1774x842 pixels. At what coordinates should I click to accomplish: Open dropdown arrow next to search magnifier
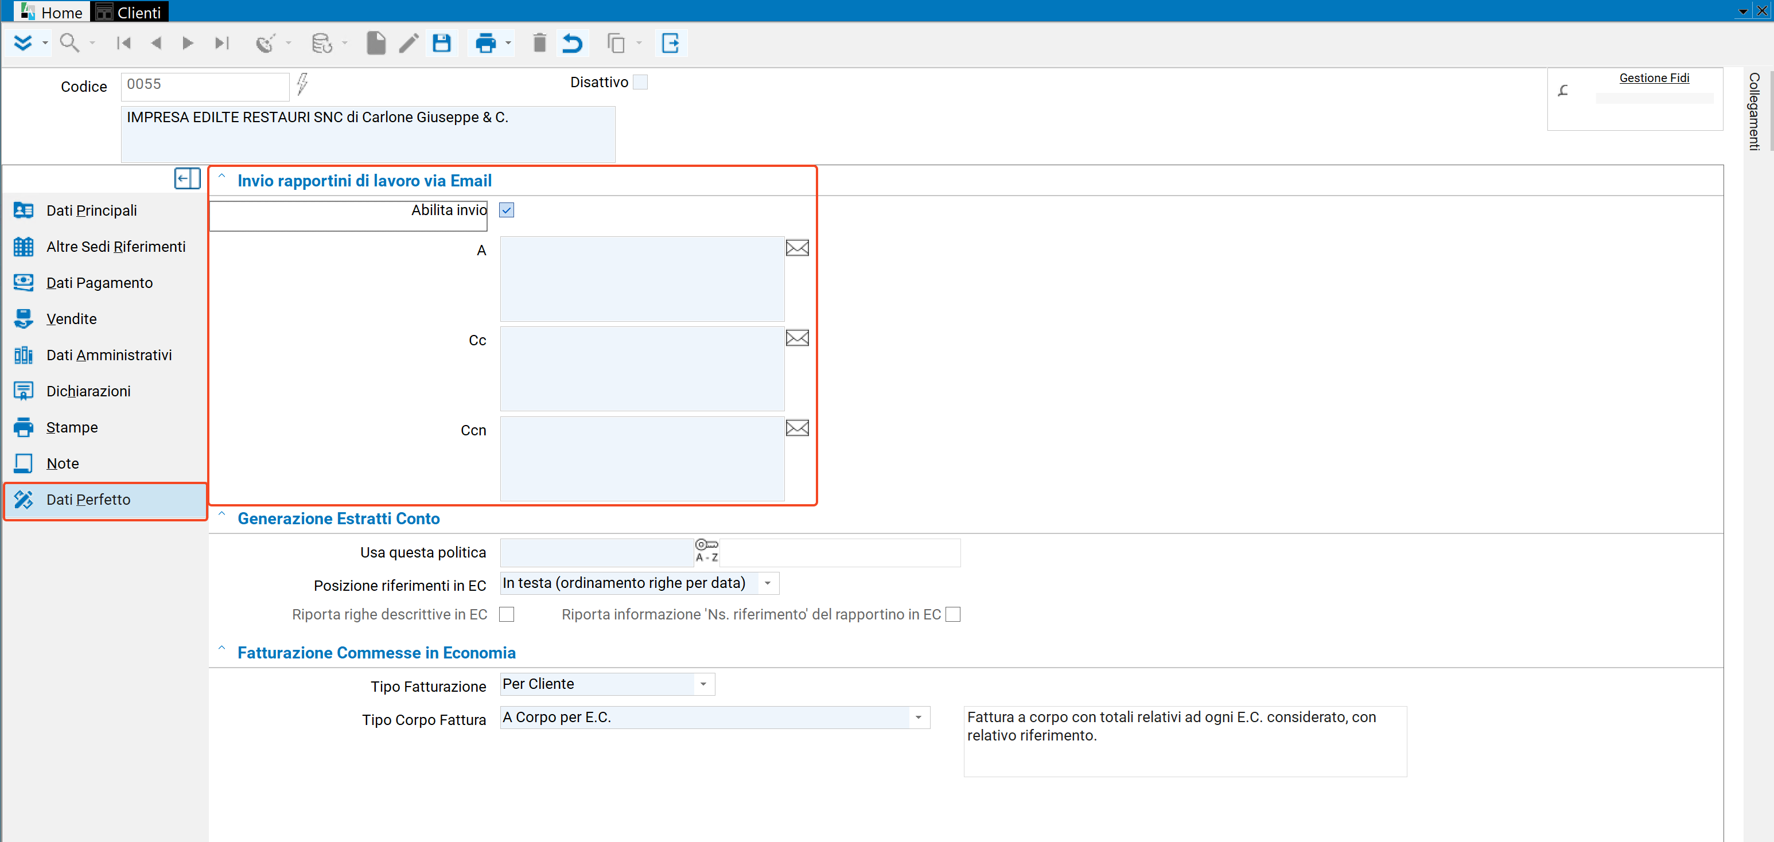[x=92, y=44]
